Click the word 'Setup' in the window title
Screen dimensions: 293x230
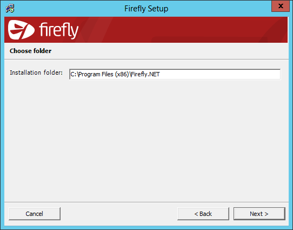158,9
